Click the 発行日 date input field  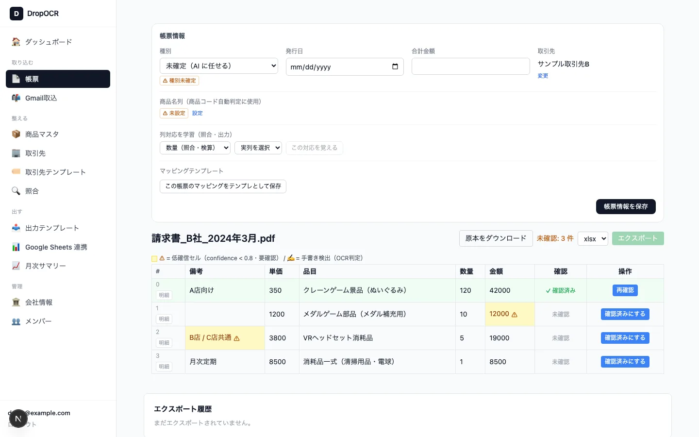tap(345, 67)
